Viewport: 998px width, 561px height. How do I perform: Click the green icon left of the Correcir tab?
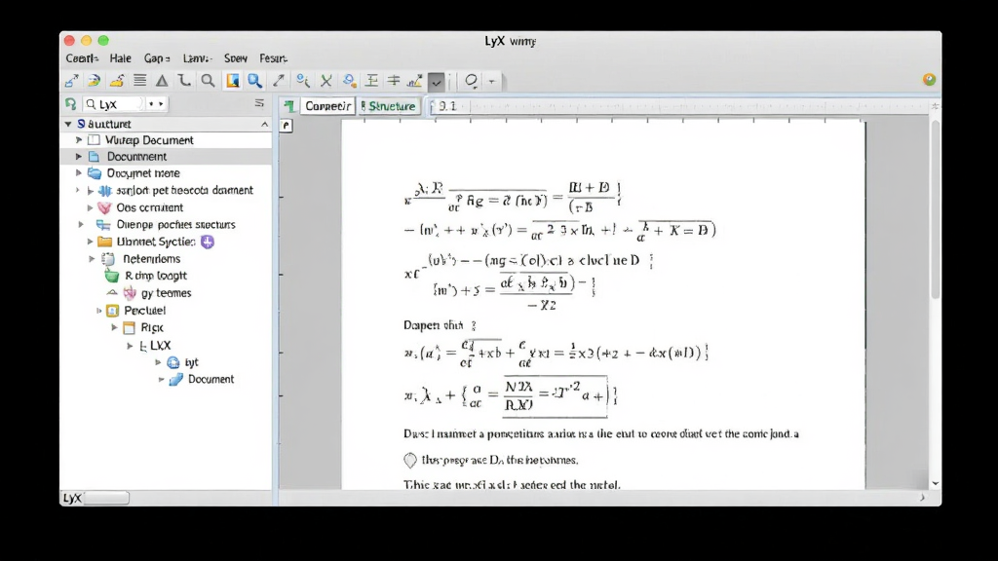[288, 106]
